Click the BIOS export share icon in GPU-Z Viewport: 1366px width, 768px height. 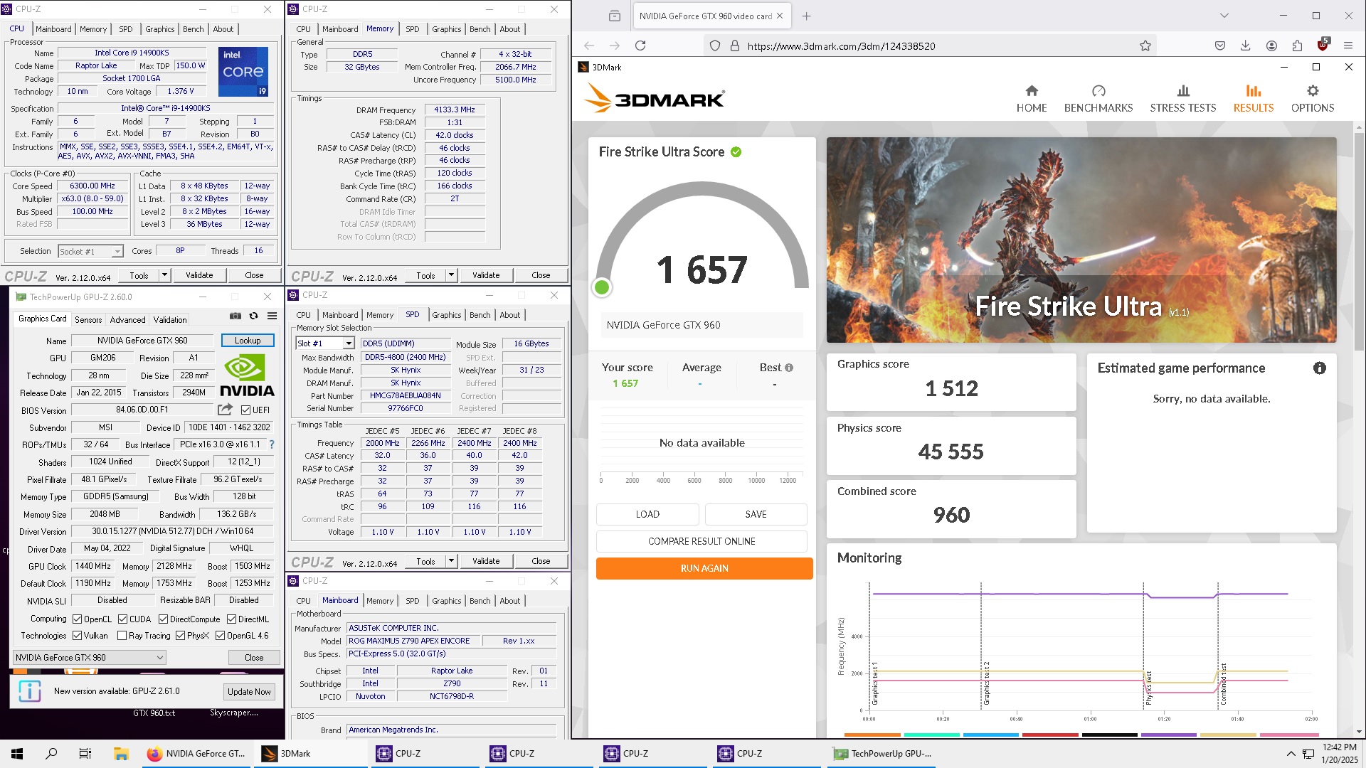pyautogui.click(x=225, y=410)
